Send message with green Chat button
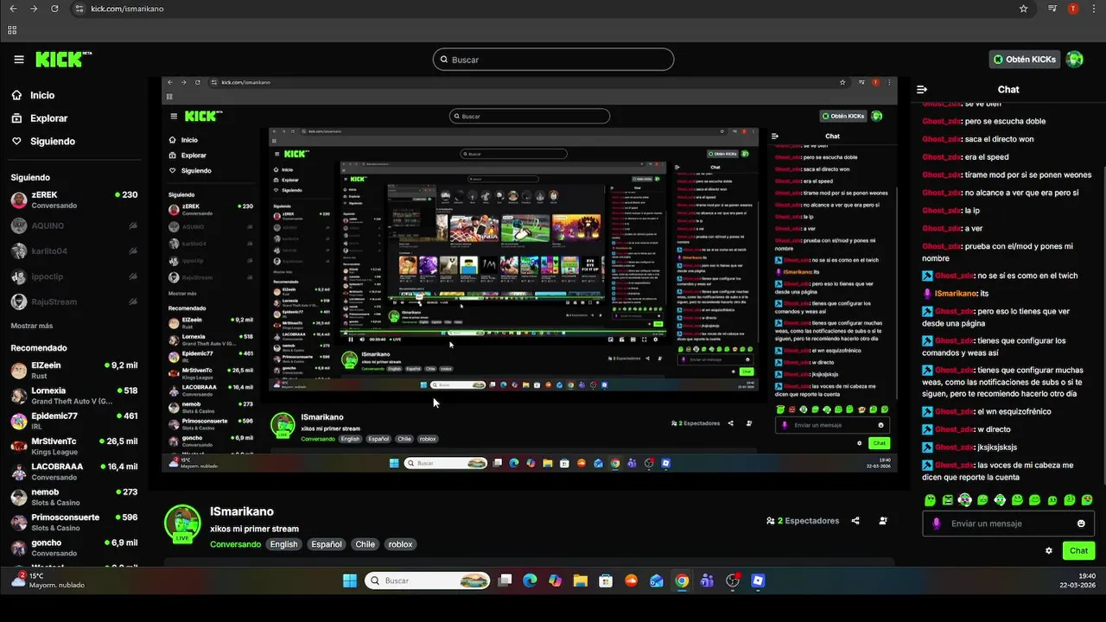This screenshot has width=1106, height=622. point(1078,550)
